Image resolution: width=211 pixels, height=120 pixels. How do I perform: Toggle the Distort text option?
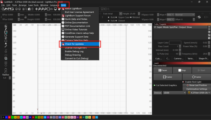point(116,21)
